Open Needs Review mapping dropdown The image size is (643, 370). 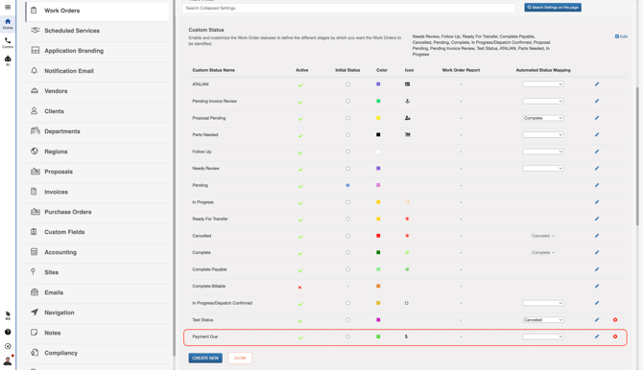click(x=543, y=168)
